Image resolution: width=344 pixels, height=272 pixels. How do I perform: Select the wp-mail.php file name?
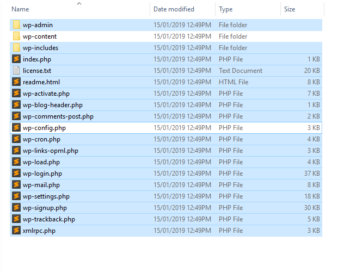(x=41, y=185)
